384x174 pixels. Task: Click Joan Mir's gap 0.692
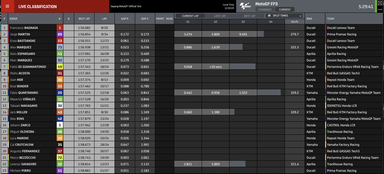(x=145, y=80)
